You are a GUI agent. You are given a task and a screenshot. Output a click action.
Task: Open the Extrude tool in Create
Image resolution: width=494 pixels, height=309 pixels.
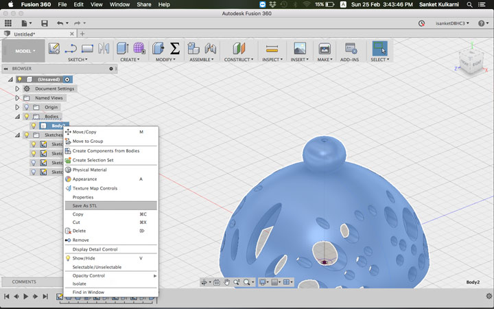point(123,49)
